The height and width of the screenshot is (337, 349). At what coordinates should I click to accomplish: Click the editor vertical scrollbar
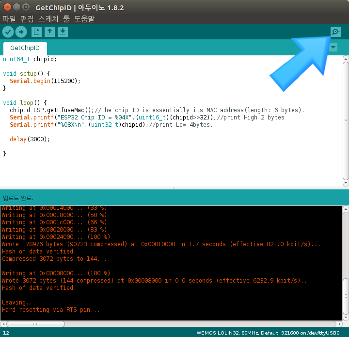pyautogui.click(x=346, y=120)
